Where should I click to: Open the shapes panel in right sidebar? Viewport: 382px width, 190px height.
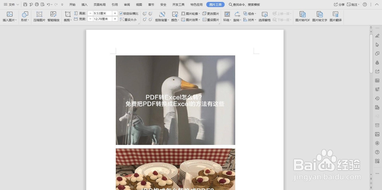(377, 53)
